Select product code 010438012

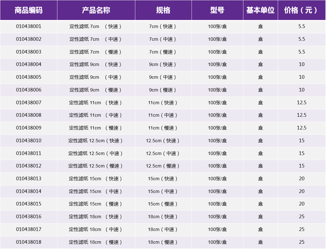(29, 166)
